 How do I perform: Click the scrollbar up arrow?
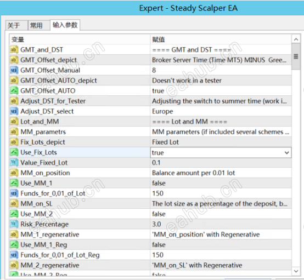coord(296,39)
